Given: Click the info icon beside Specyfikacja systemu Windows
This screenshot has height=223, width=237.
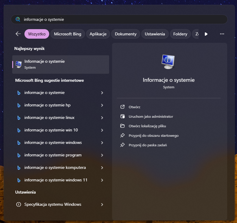Looking at the screenshot, I should click(18, 205).
